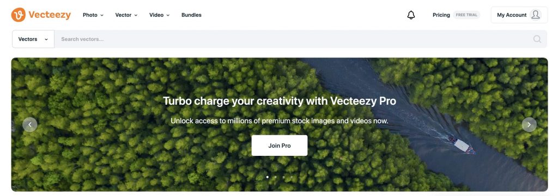Image resolution: width=558 pixels, height=196 pixels.
Task: Click the Join Pro button
Action: click(280, 146)
